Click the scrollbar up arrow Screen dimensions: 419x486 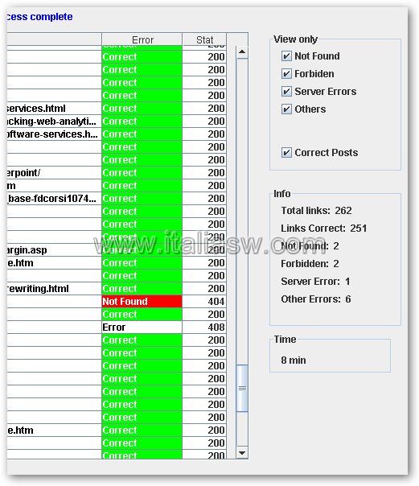pyautogui.click(x=242, y=52)
